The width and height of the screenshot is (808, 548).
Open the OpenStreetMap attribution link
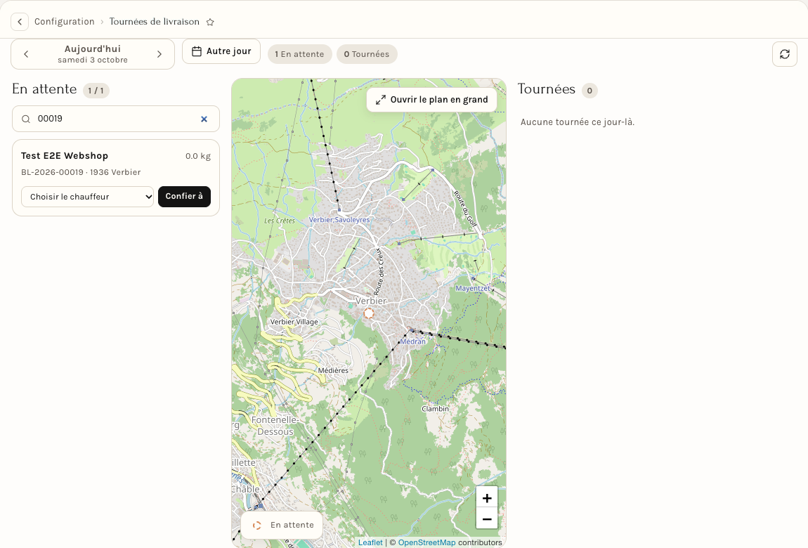tap(426, 542)
